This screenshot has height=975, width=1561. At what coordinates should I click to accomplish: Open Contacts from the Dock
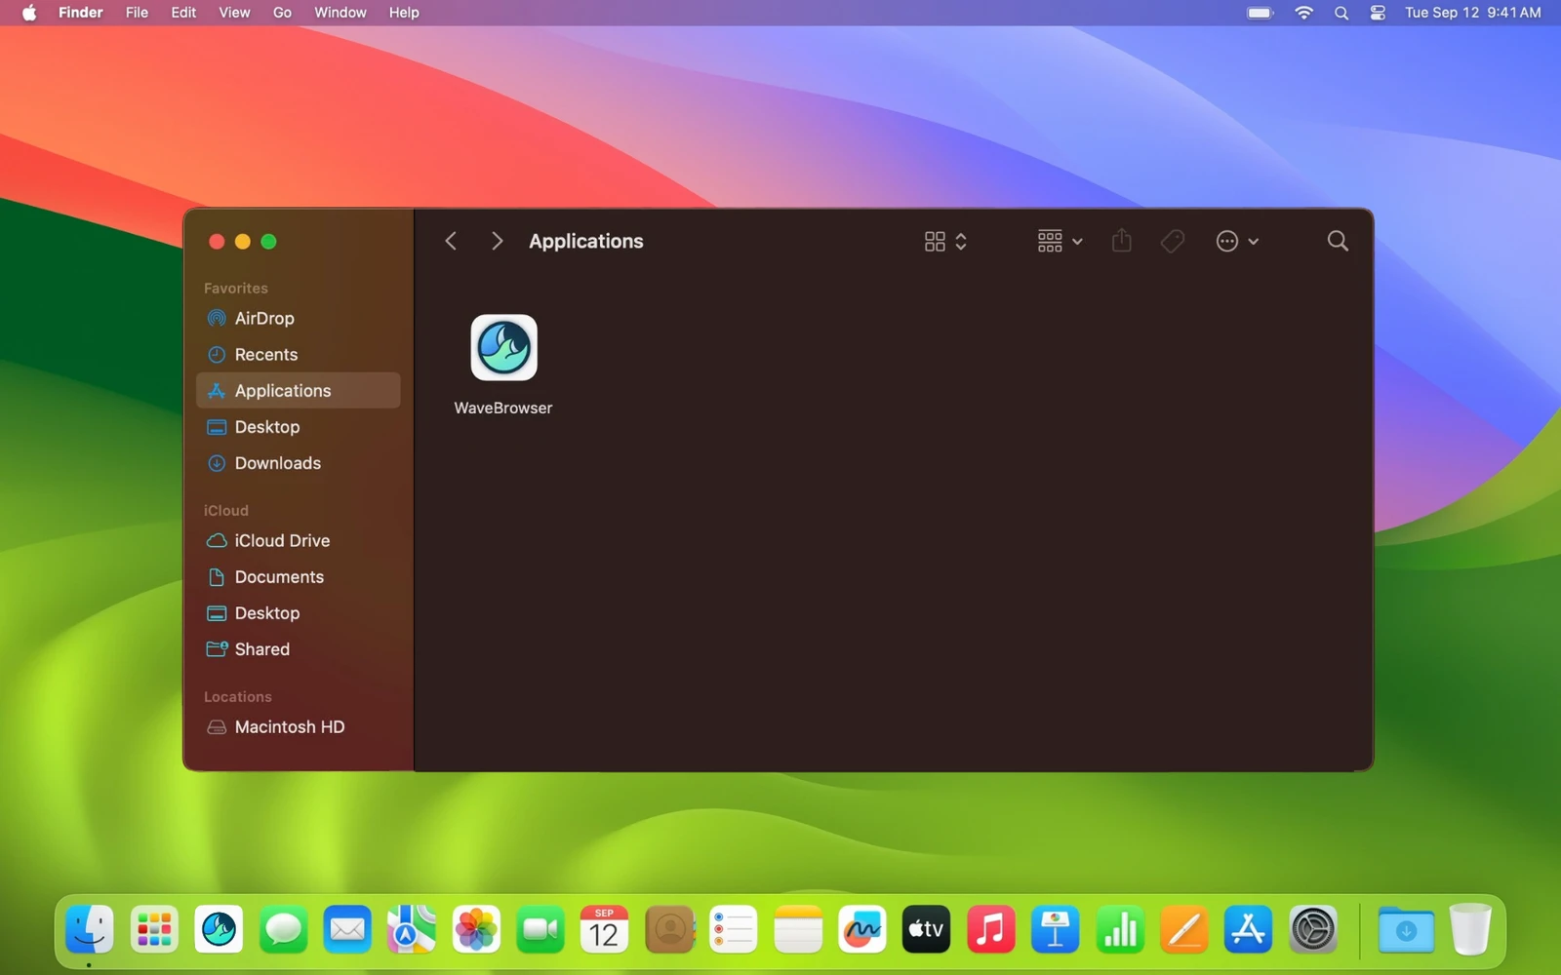[x=669, y=929]
